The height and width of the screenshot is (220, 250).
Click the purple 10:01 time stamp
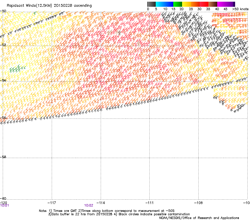click(4, 205)
